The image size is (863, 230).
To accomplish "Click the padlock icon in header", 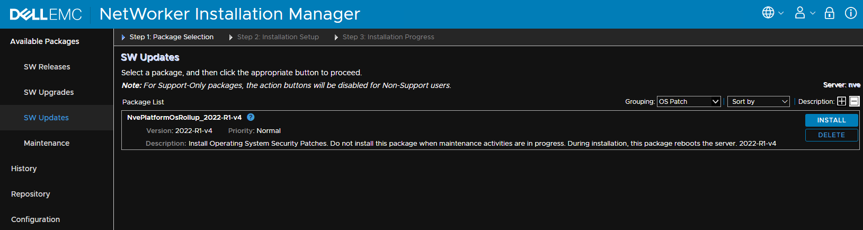I will pyautogui.click(x=830, y=13).
